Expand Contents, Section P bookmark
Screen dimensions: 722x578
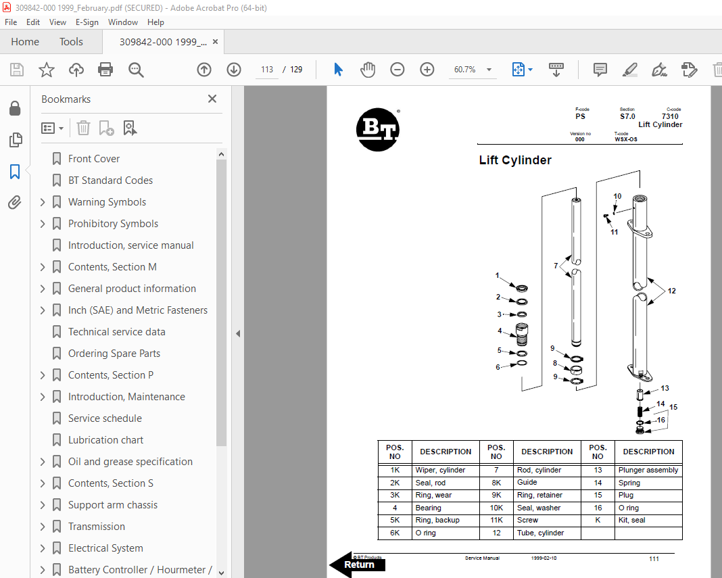43,375
